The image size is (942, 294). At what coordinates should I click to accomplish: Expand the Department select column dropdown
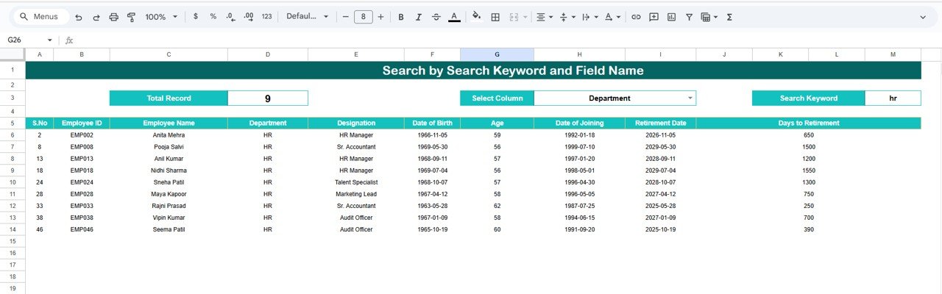coord(690,98)
